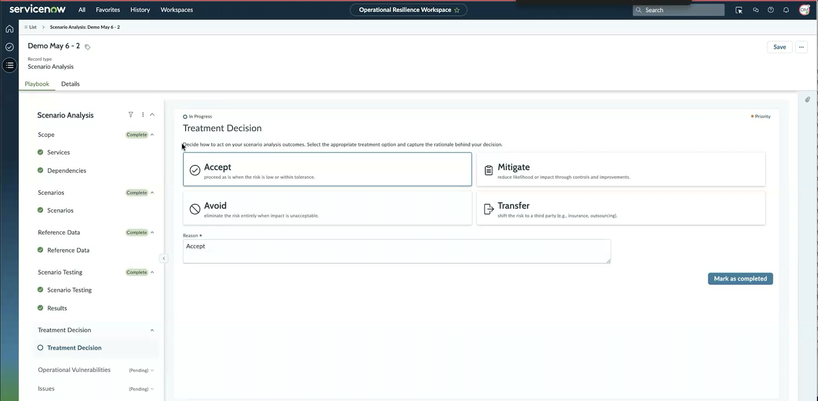Screen dimensions: 818x401
Task: Switch to the Details tab
Action: [70, 84]
